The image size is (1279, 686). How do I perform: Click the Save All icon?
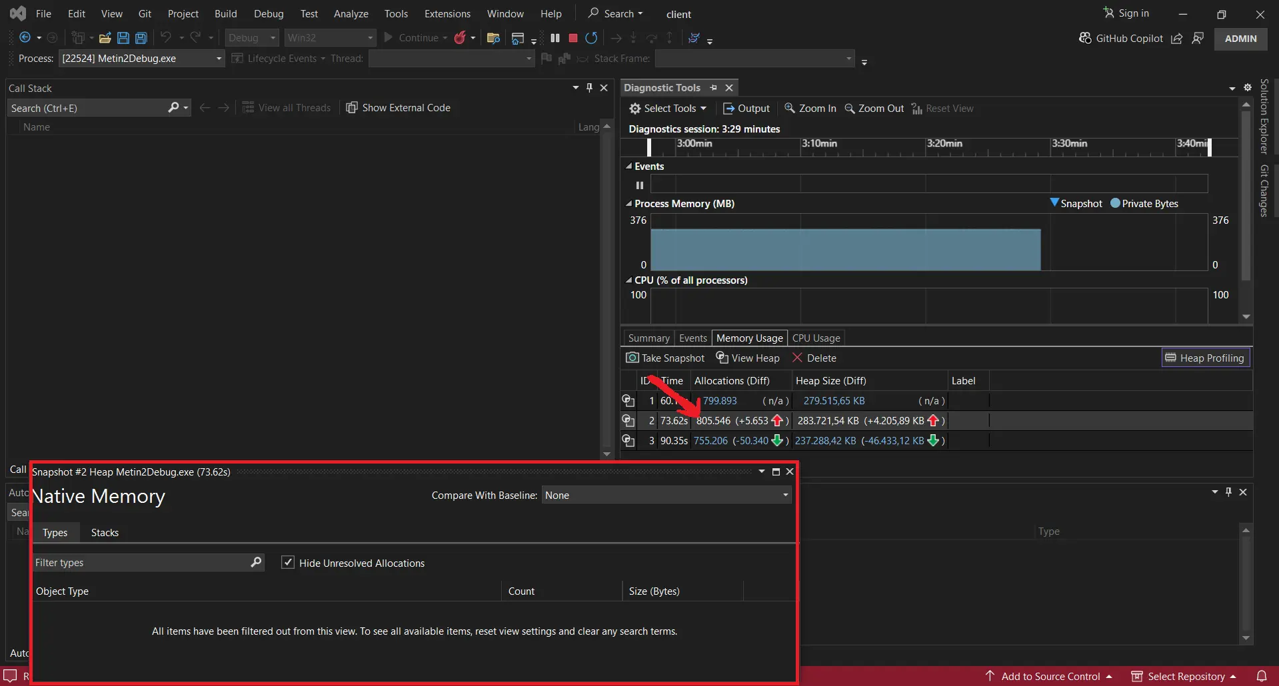click(x=141, y=38)
